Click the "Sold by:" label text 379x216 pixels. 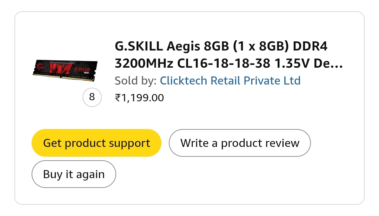coord(135,81)
